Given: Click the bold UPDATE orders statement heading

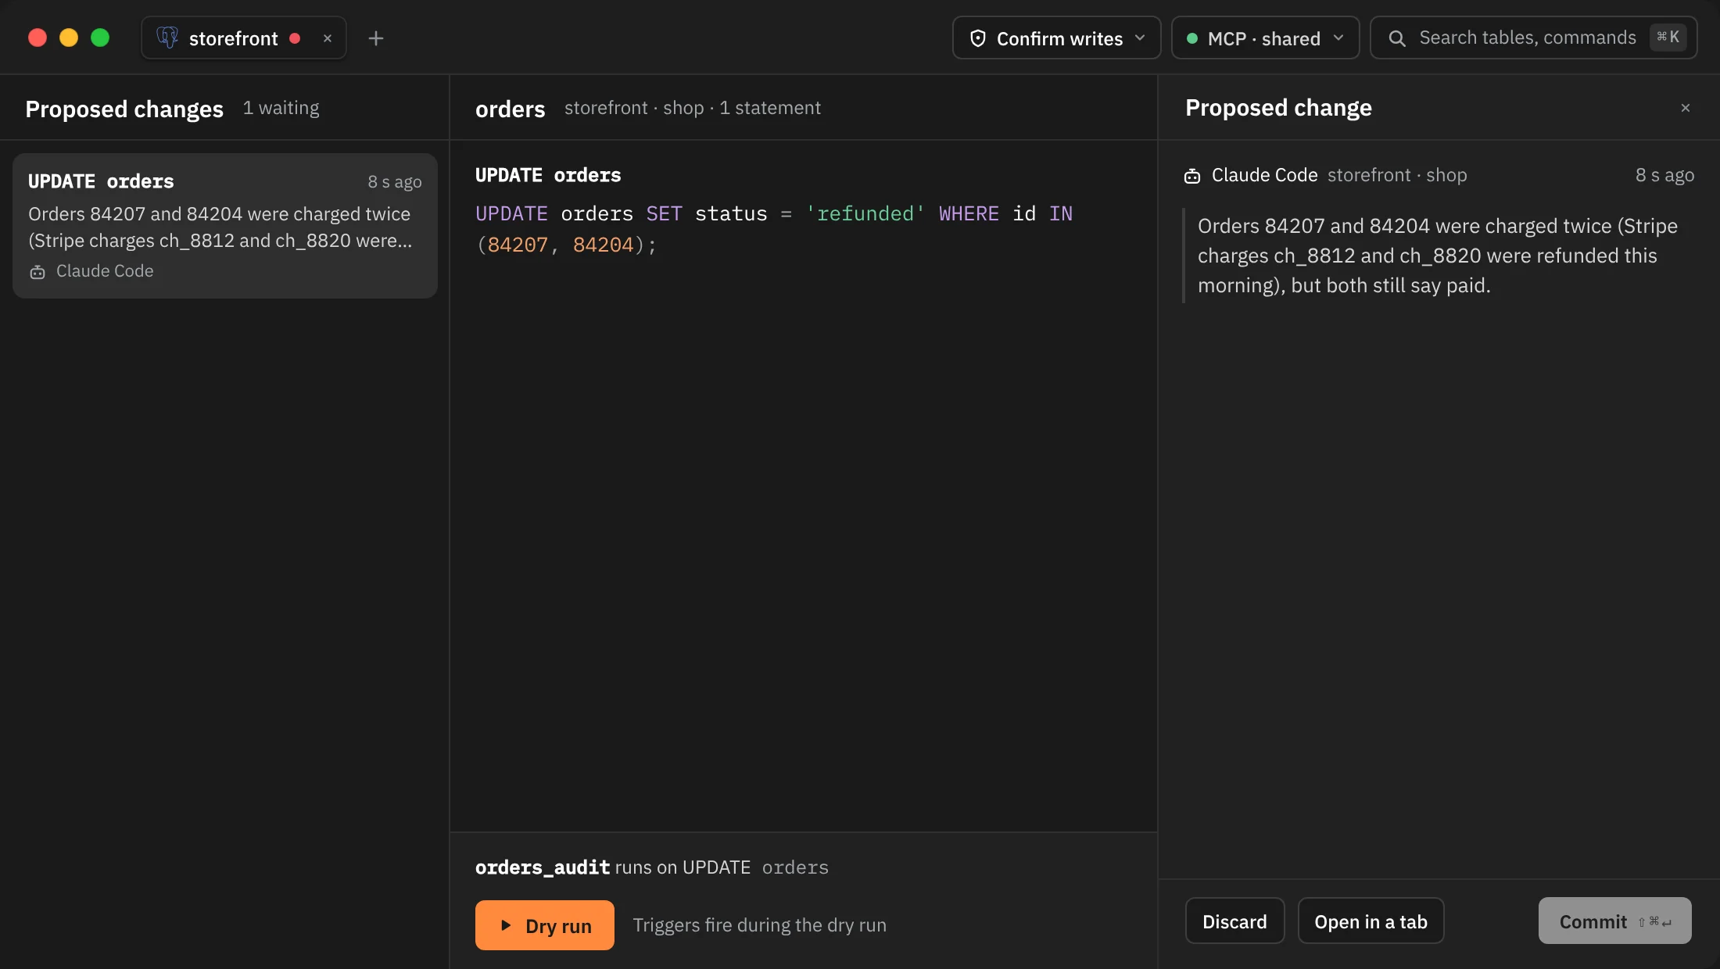Looking at the screenshot, I should (x=548, y=175).
